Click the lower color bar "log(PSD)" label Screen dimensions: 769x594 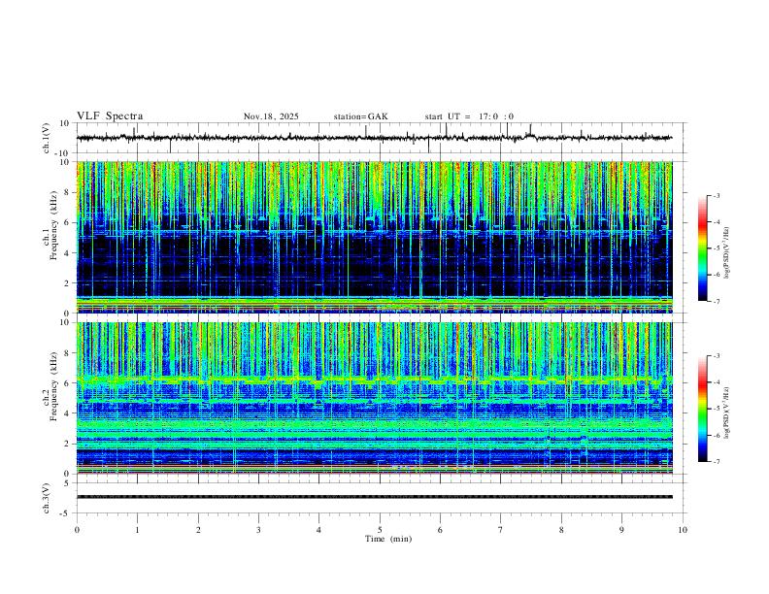(x=726, y=413)
